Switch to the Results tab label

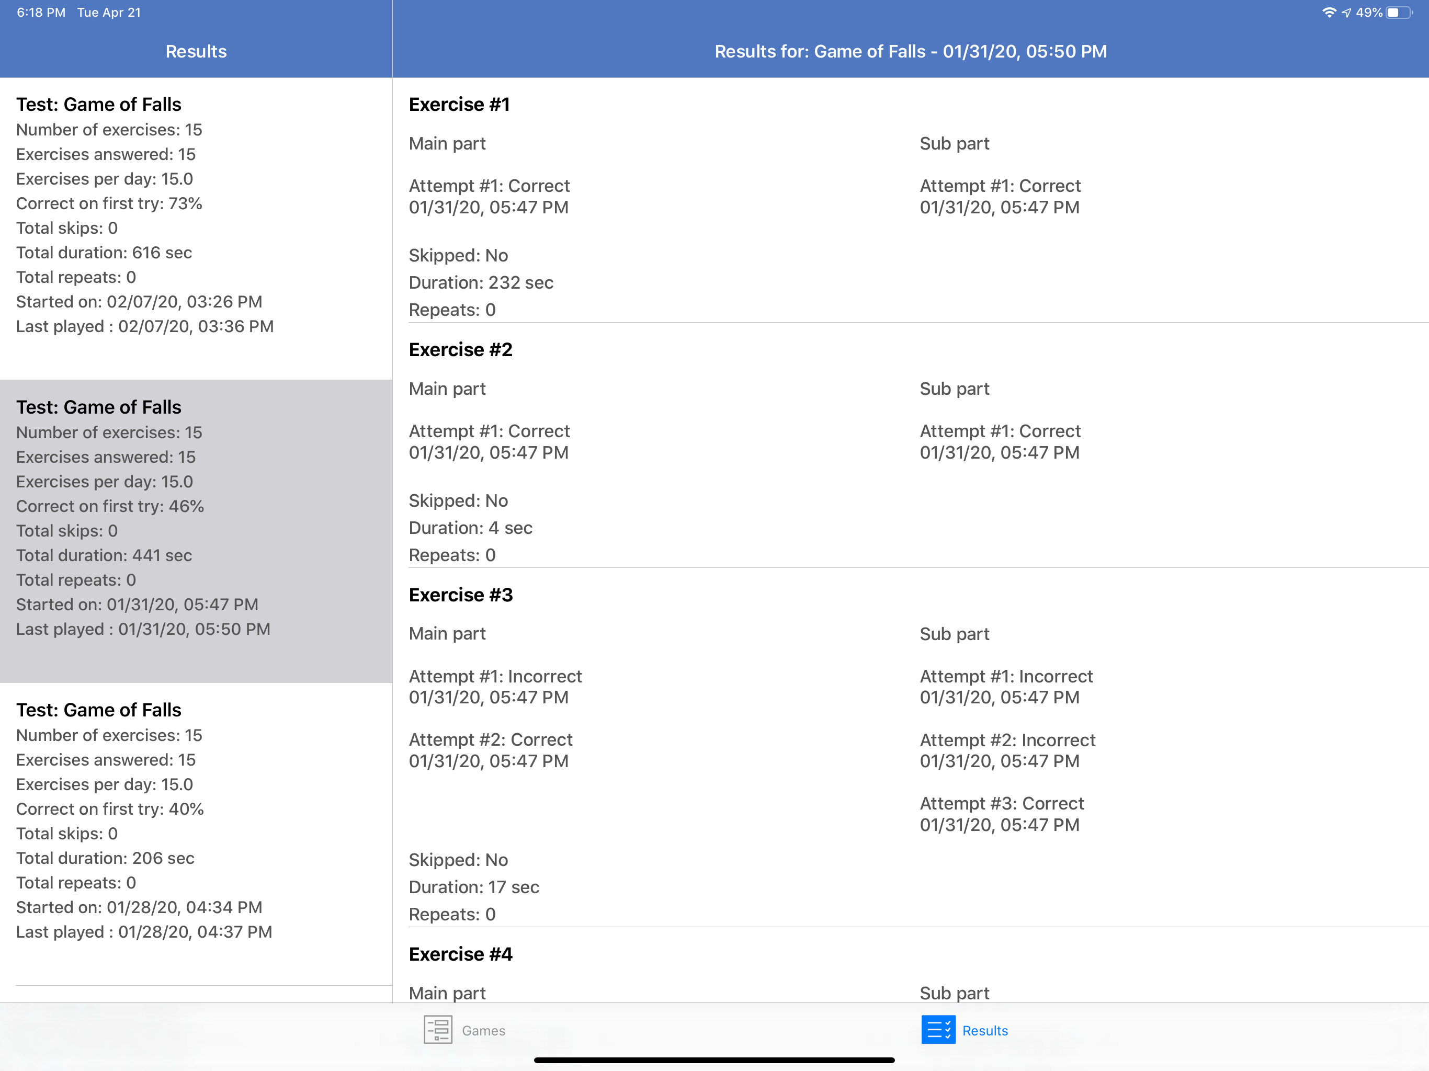click(984, 1030)
